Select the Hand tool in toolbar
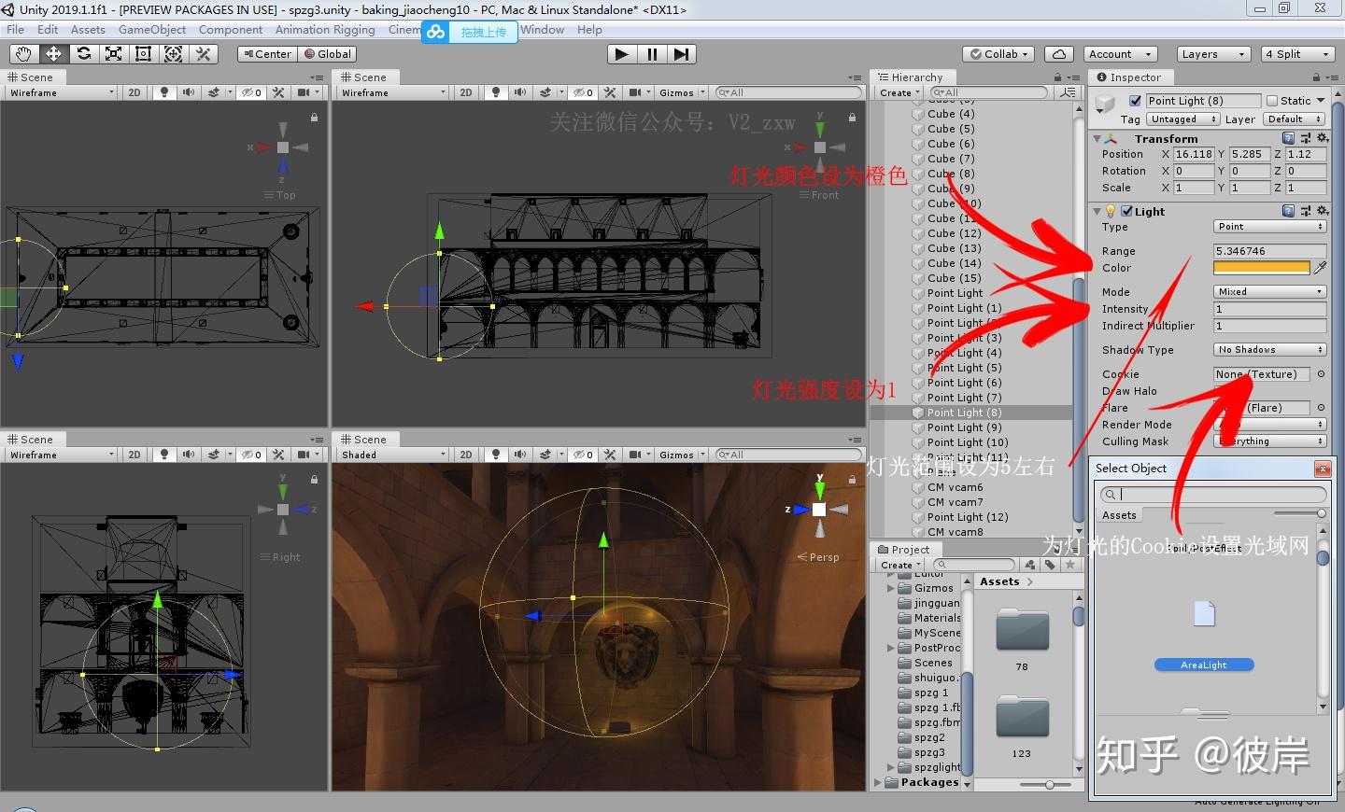The width and height of the screenshot is (1345, 812). (x=23, y=54)
